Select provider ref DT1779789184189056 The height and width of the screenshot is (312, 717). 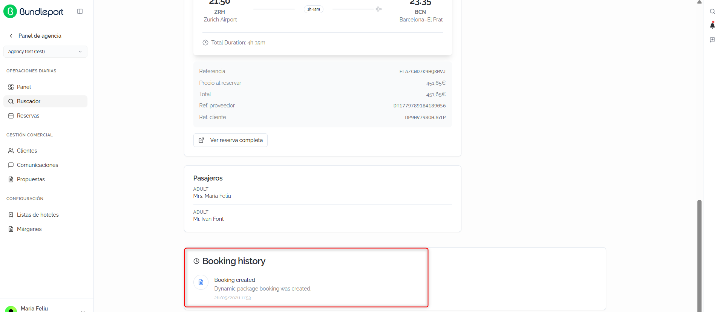(x=420, y=106)
